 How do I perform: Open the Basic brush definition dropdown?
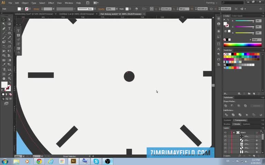(x=95, y=9)
